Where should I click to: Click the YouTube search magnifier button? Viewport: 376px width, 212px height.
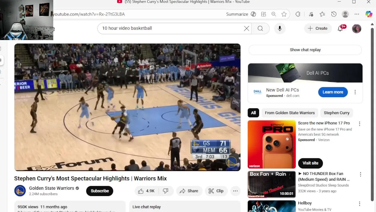[x=260, y=28]
